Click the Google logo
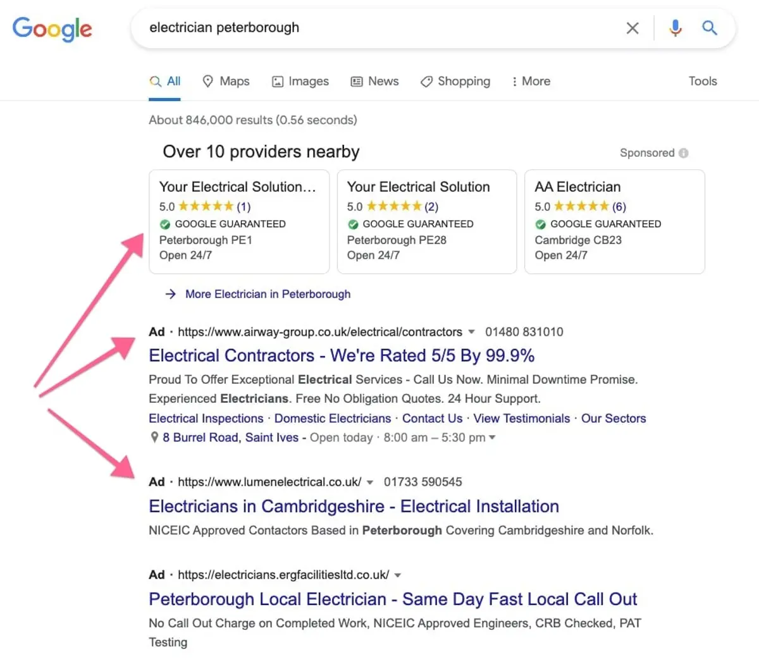The image size is (759, 669). point(52,29)
